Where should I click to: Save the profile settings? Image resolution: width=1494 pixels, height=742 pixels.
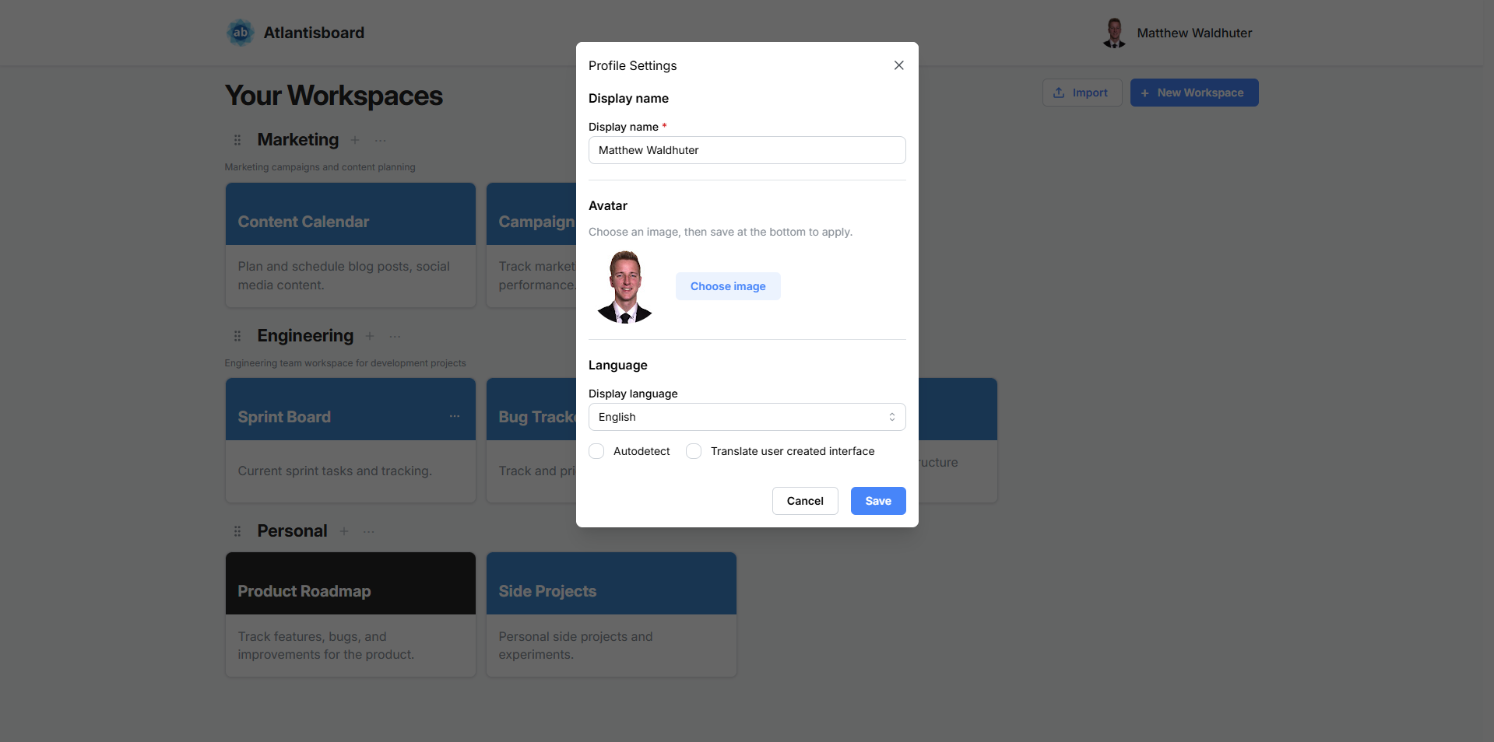click(x=878, y=501)
